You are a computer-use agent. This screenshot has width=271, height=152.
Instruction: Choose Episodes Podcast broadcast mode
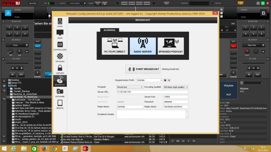coord(171,46)
